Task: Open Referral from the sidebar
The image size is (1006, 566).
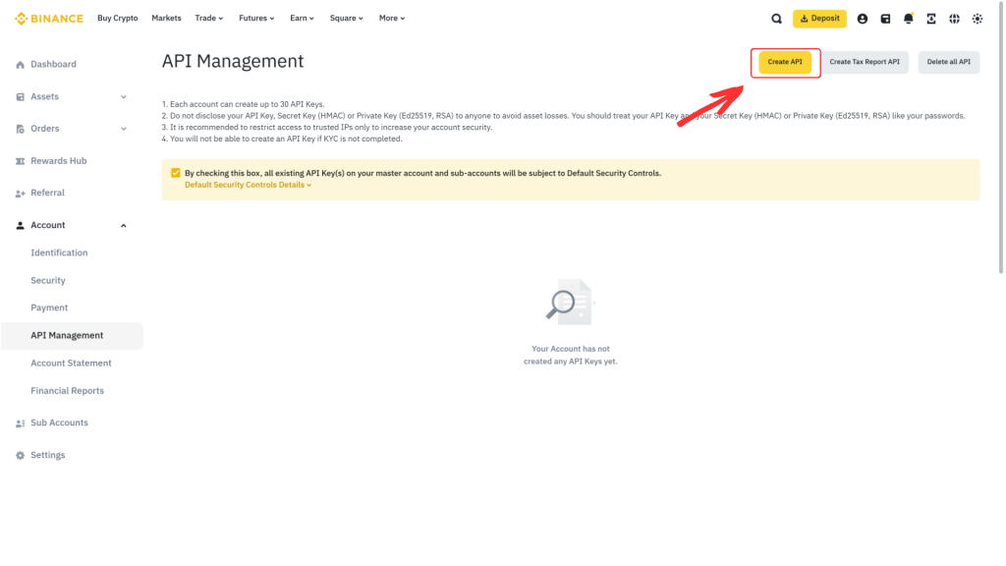Action: click(47, 193)
